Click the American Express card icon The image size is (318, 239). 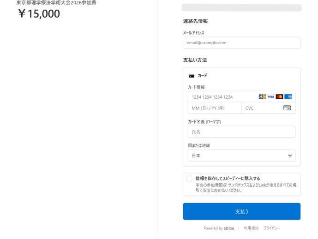click(x=288, y=97)
